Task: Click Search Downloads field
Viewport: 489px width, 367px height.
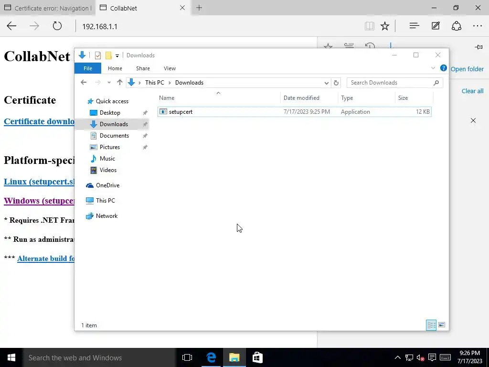Action: pos(394,83)
